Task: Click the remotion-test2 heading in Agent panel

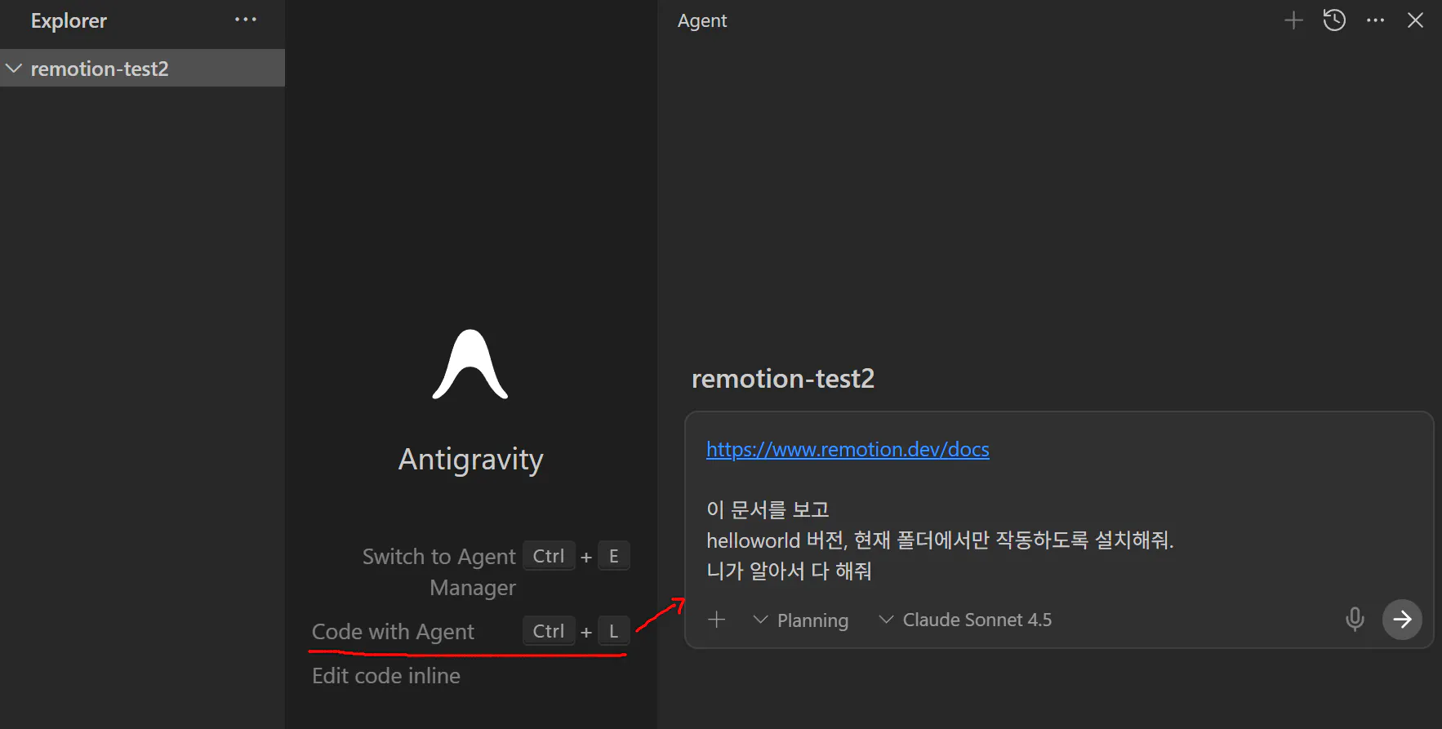Action: pos(783,379)
